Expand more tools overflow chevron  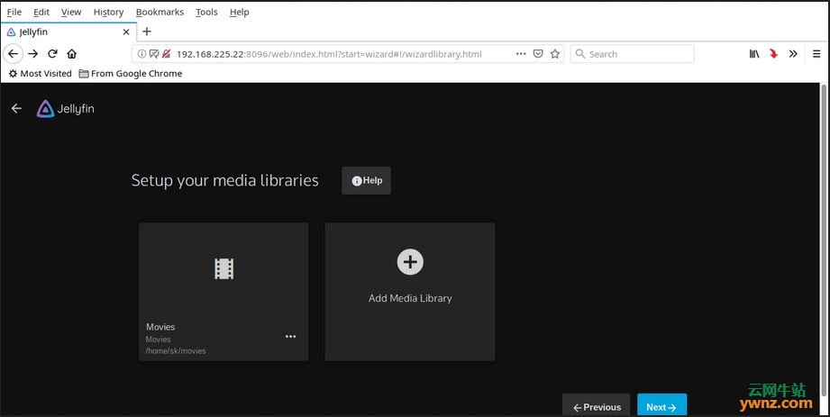coord(793,53)
